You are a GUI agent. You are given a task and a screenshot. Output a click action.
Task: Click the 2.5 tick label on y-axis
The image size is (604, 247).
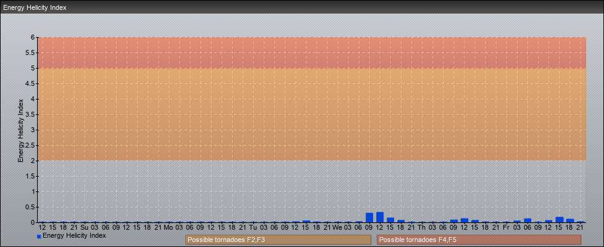31,145
